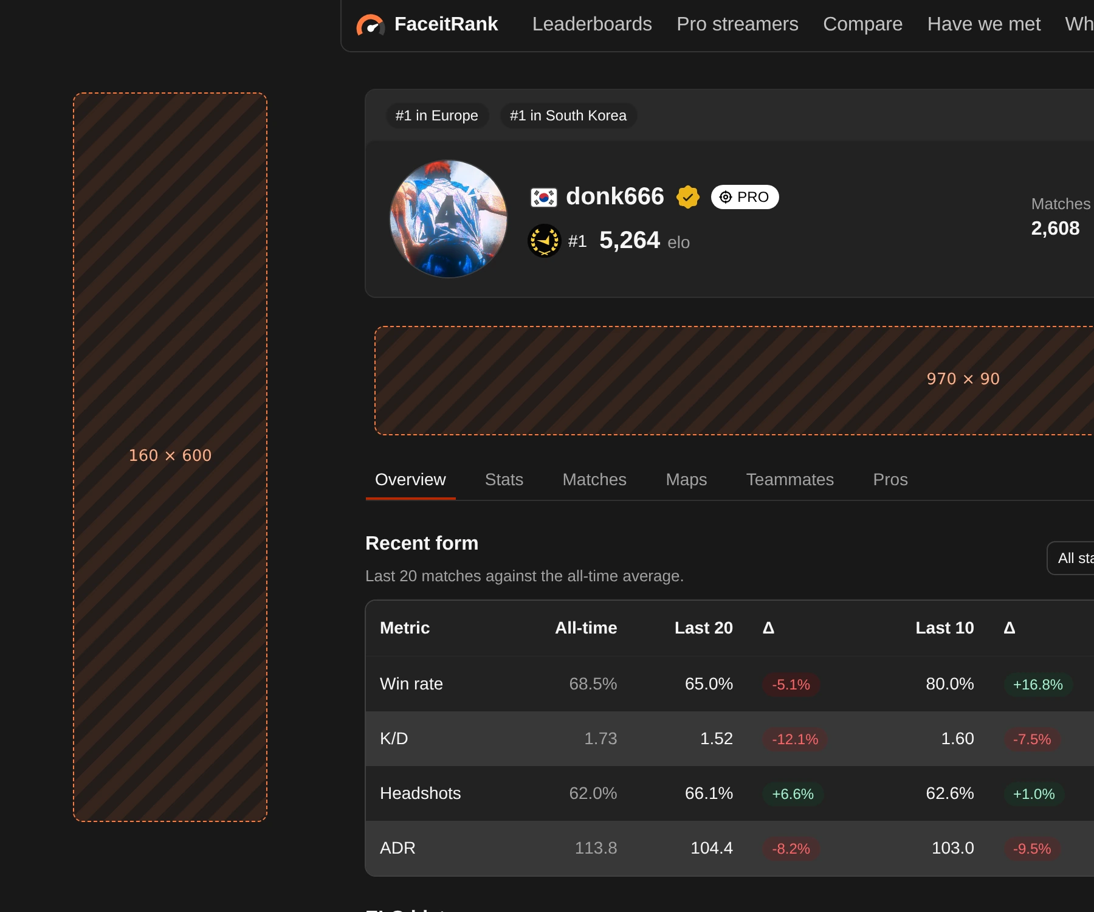Click the 113.8 all-time ADR value
Viewport: 1094px width, 912px height.
pos(596,848)
